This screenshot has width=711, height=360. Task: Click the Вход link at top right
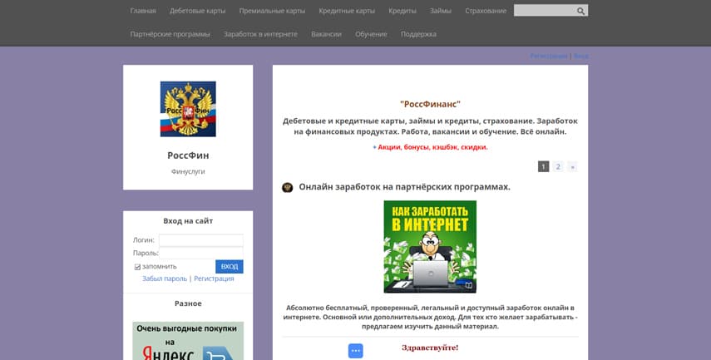(581, 56)
